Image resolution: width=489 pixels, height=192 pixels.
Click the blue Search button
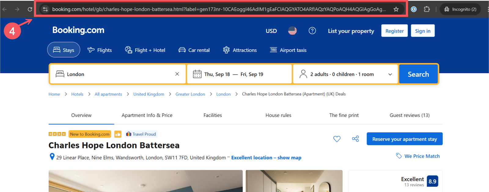pyautogui.click(x=418, y=74)
